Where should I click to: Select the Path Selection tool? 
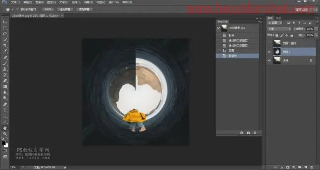[x=5, y=116]
